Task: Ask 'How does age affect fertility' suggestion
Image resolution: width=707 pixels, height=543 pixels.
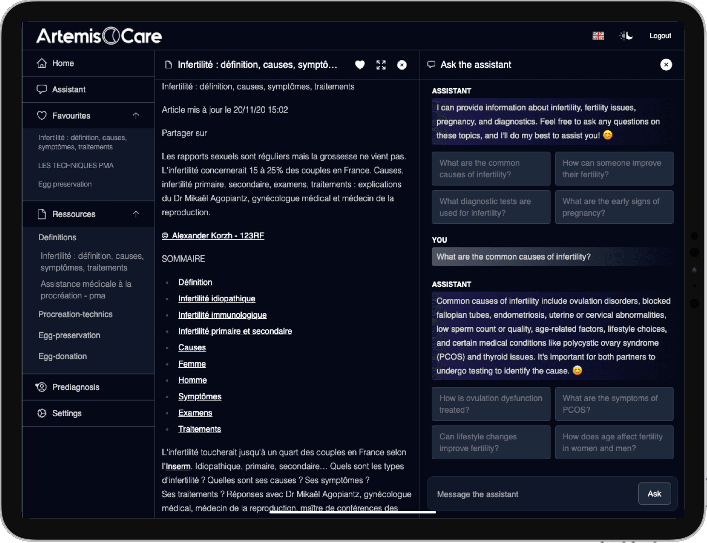Action: [x=614, y=442]
